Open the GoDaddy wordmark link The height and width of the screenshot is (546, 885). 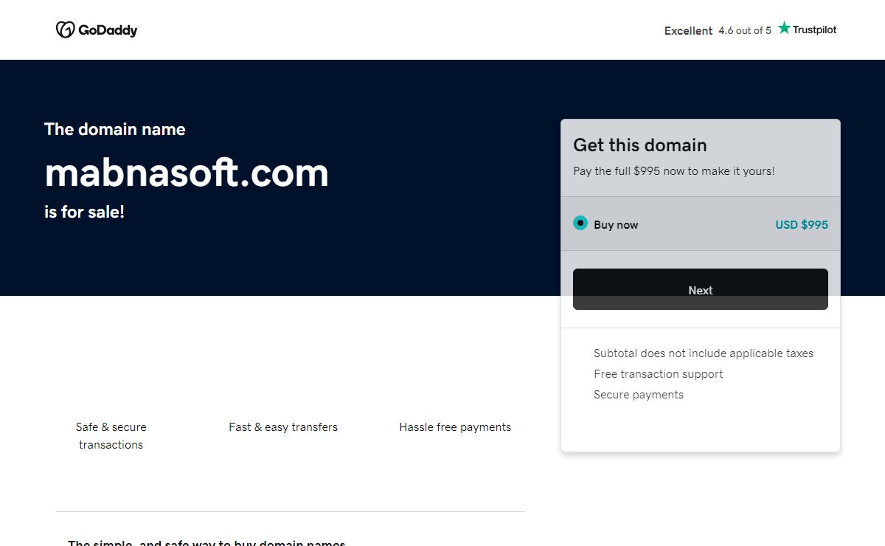[108, 30]
